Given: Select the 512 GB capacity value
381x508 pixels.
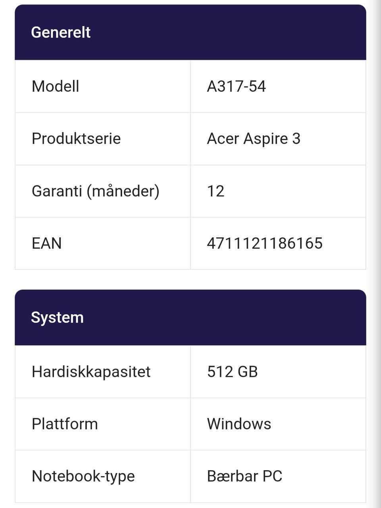Looking at the screenshot, I should (232, 372).
